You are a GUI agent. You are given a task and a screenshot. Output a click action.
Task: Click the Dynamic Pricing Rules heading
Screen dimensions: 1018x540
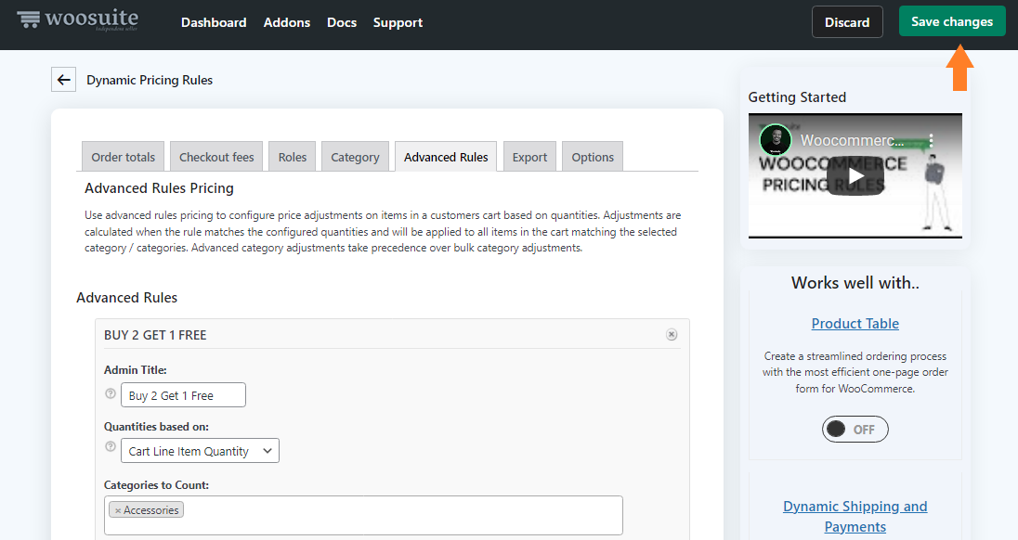pyautogui.click(x=150, y=80)
